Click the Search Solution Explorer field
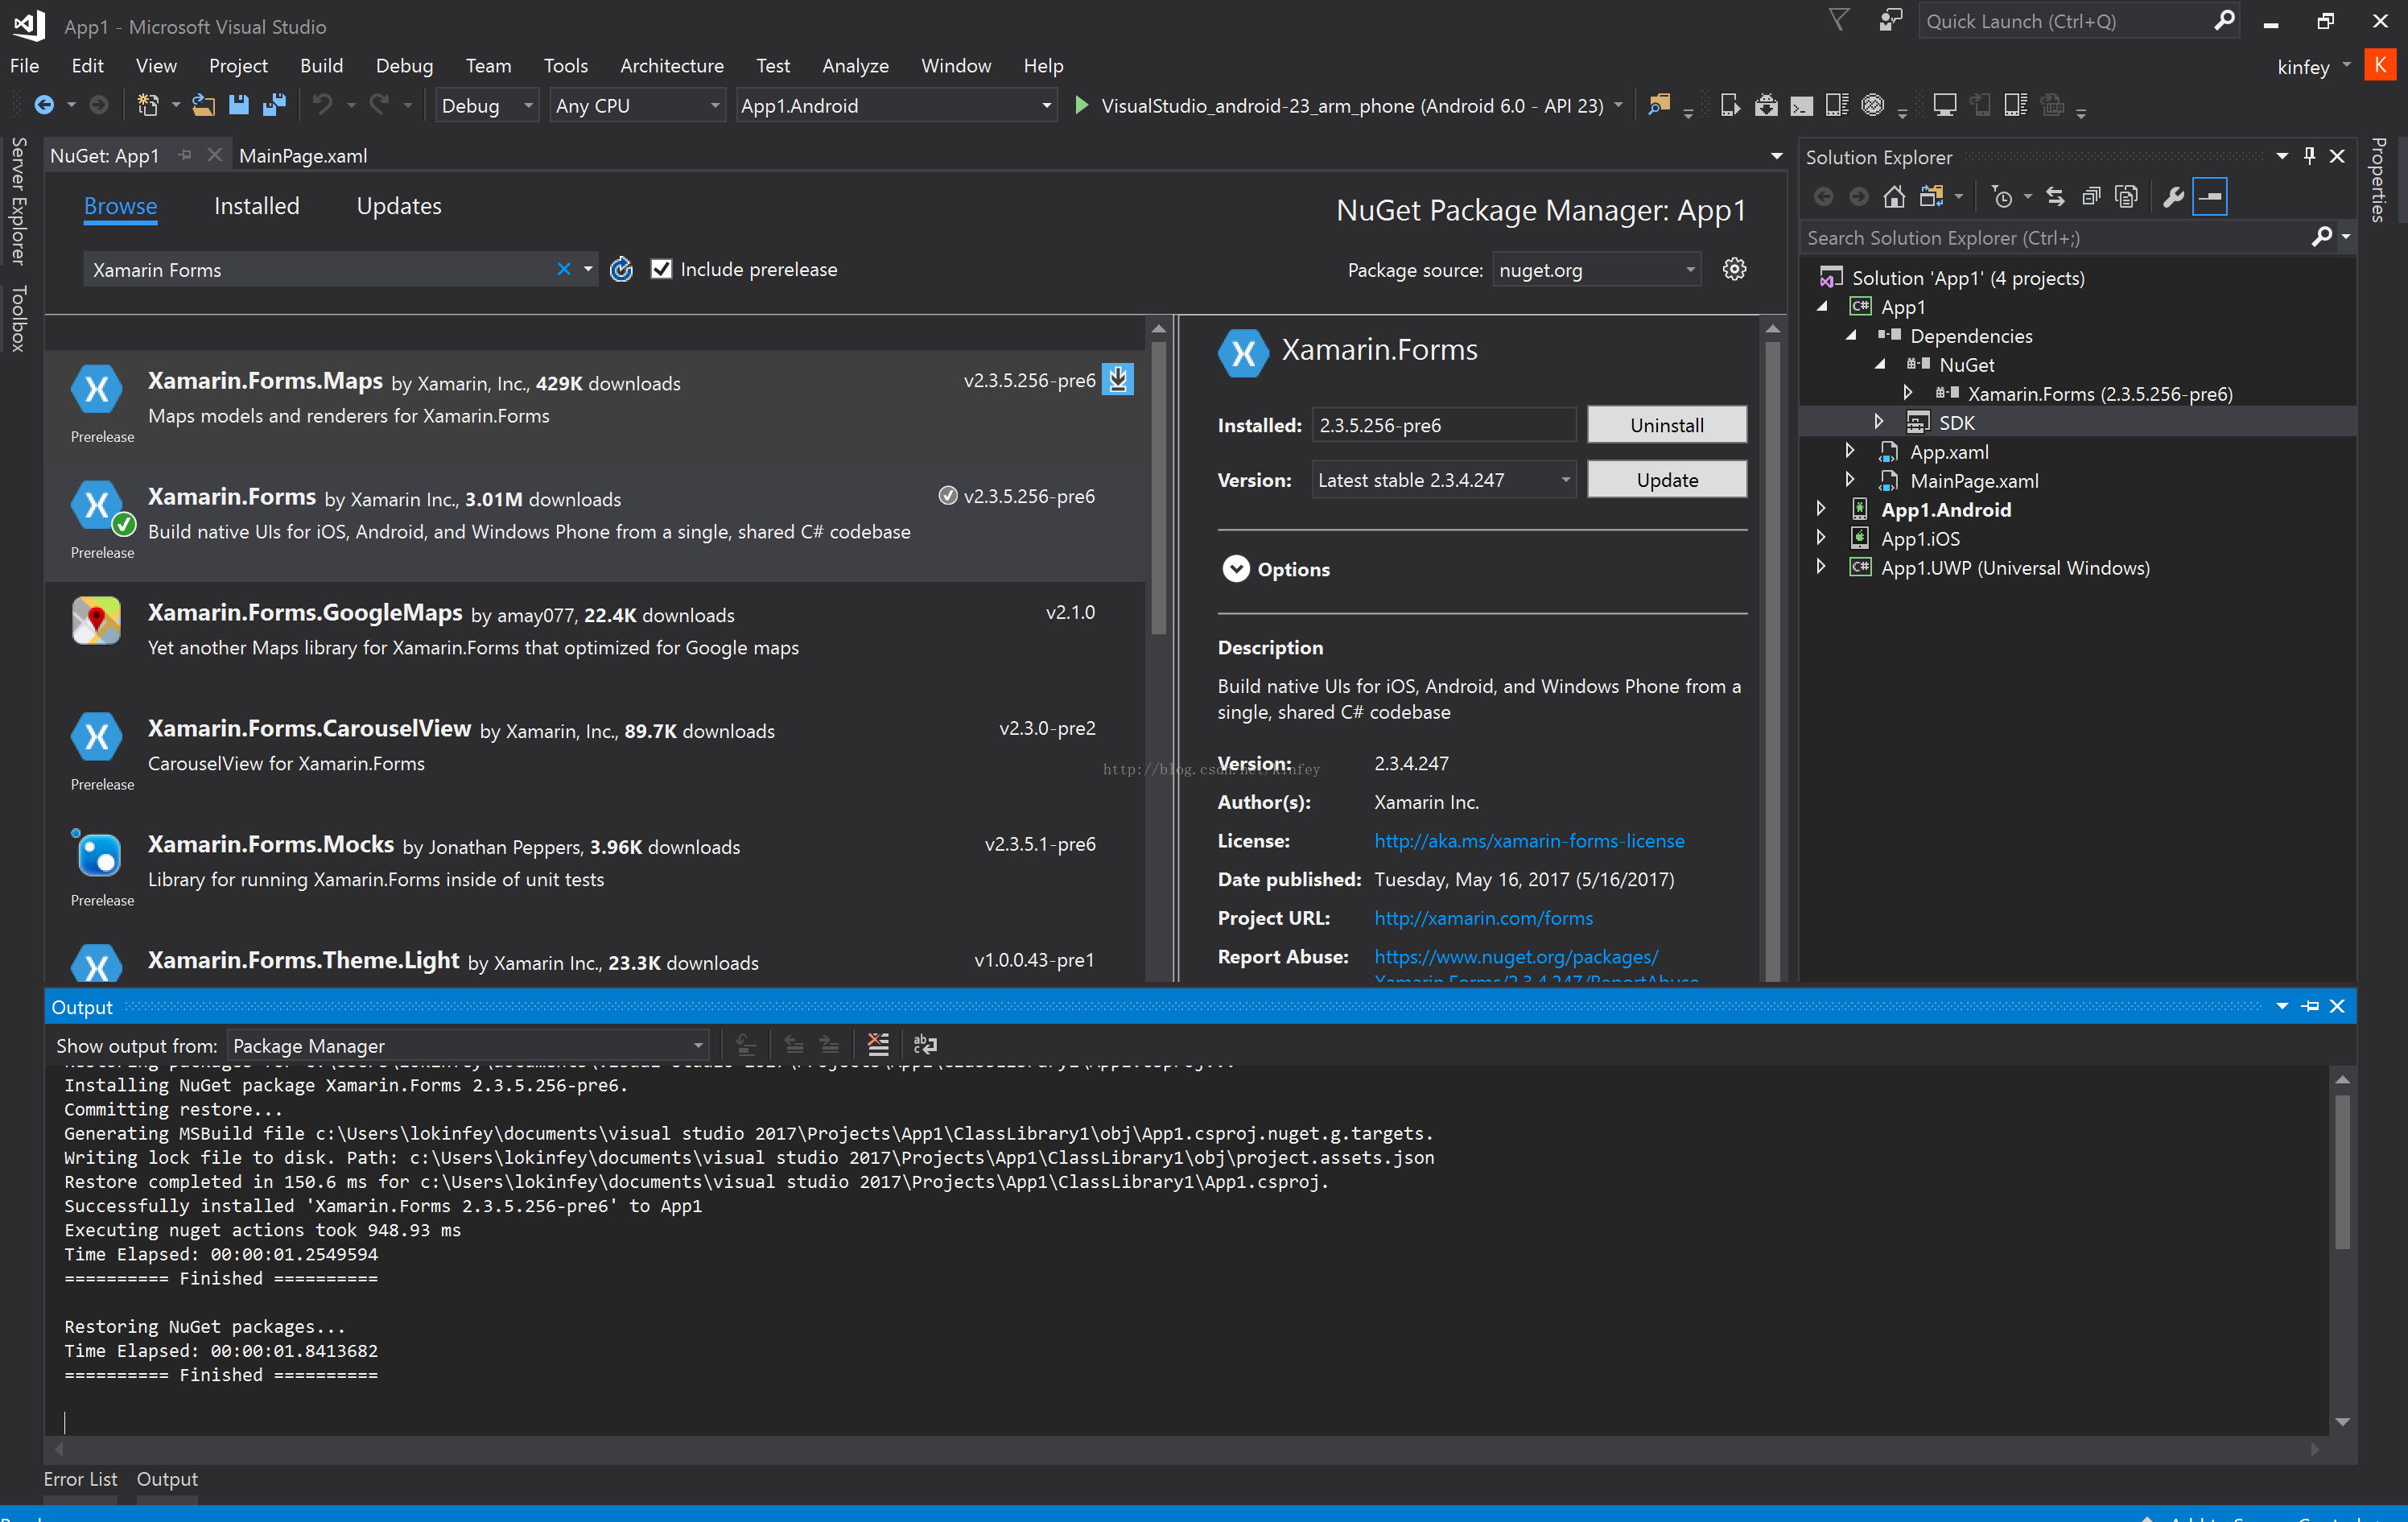 click(2056, 238)
